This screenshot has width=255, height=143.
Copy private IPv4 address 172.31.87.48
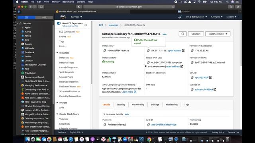[x=192, y=50]
